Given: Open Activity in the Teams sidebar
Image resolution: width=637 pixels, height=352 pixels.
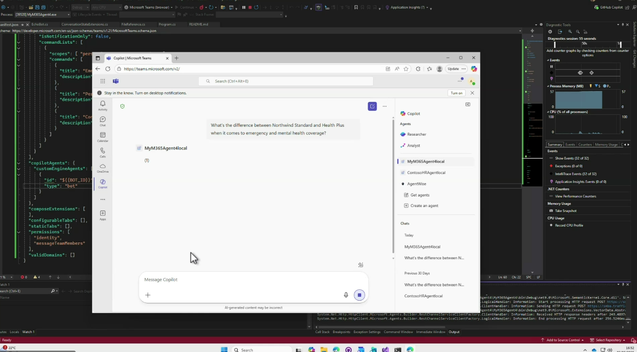Looking at the screenshot, I should [x=103, y=105].
